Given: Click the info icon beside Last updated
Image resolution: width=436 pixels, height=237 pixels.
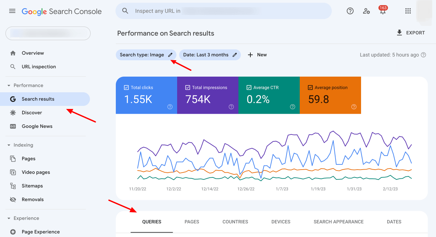Looking at the screenshot, I should [x=423, y=55].
